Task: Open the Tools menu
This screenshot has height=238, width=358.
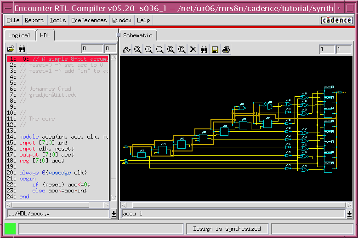Action: pyautogui.click(x=58, y=20)
